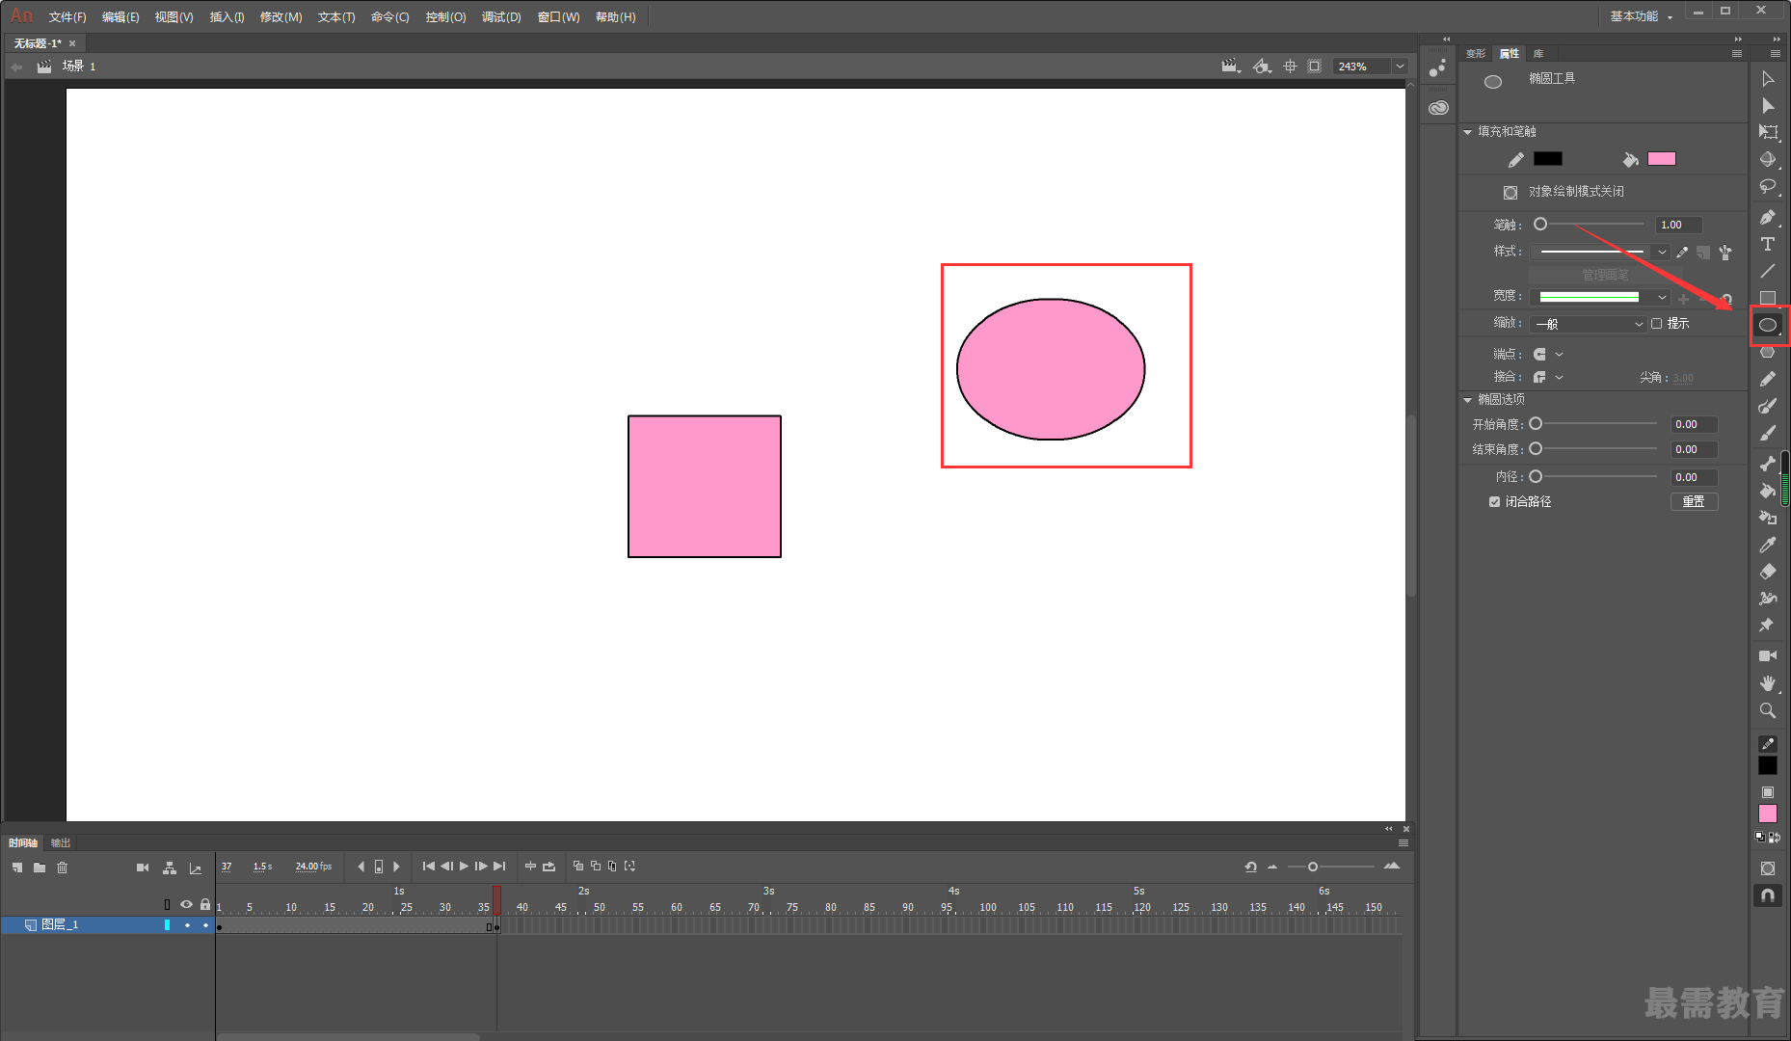Image resolution: width=1791 pixels, height=1041 pixels.
Task: Go to first frame button
Action: coord(429,867)
